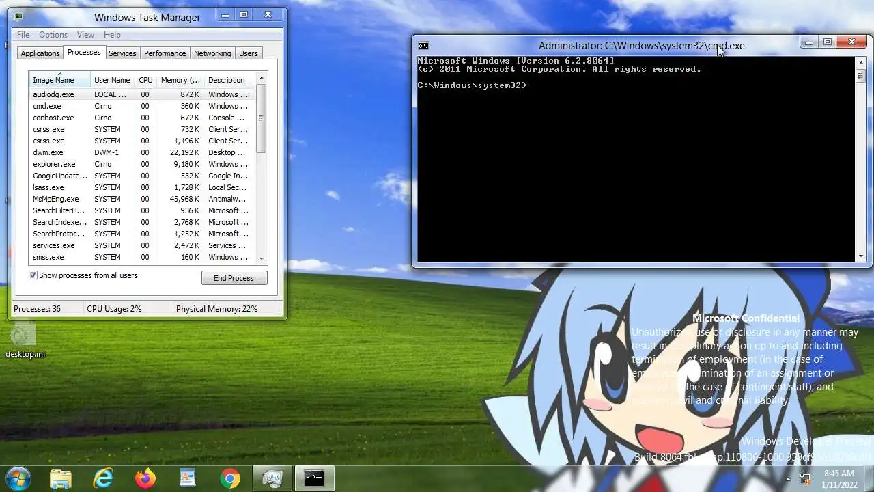Select the SearchIndexe process row
Viewport: 874px width, 492px height.
pos(142,222)
